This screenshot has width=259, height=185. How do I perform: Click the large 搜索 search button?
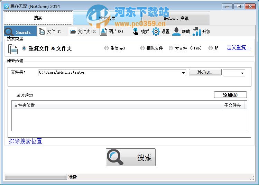131,157
